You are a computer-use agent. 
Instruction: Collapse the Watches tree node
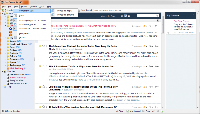(x=3, y=71)
